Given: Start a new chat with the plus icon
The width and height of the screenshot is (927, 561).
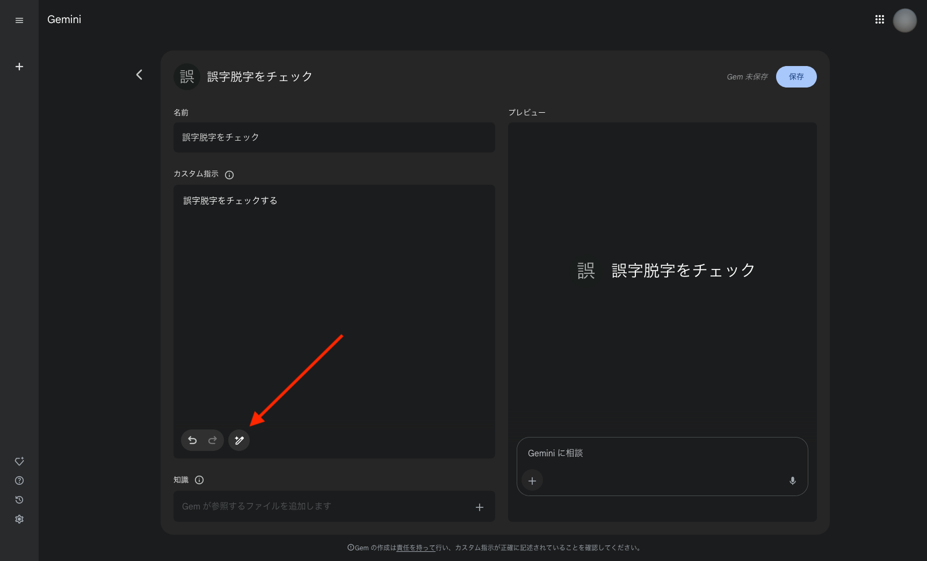Looking at the screenshot, I should click(x=19, y=67).
